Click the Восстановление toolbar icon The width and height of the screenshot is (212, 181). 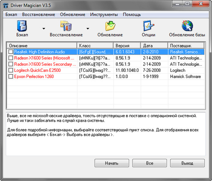point(66,26)
